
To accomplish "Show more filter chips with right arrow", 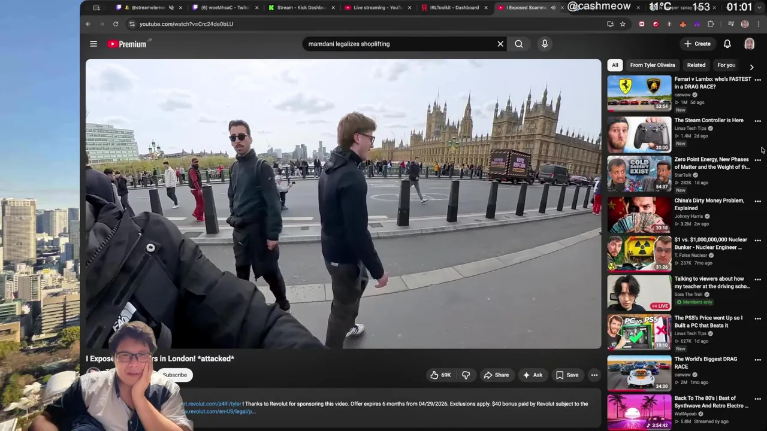I will (751, 66).
